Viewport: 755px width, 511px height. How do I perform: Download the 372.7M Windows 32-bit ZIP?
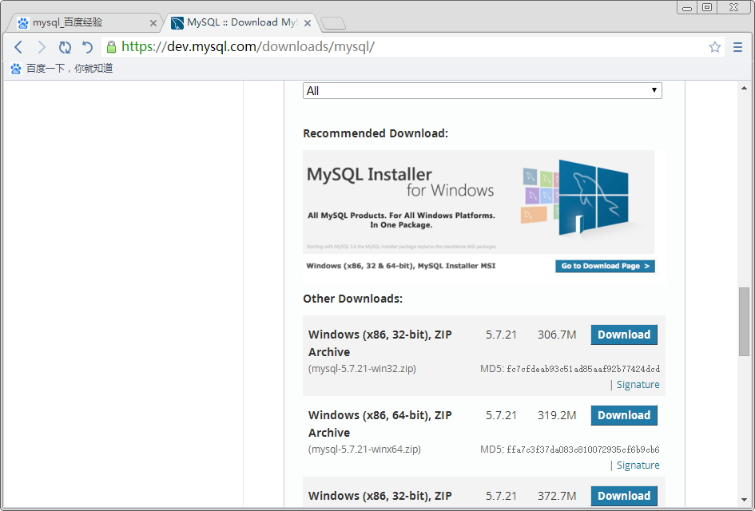coord(623,496)
